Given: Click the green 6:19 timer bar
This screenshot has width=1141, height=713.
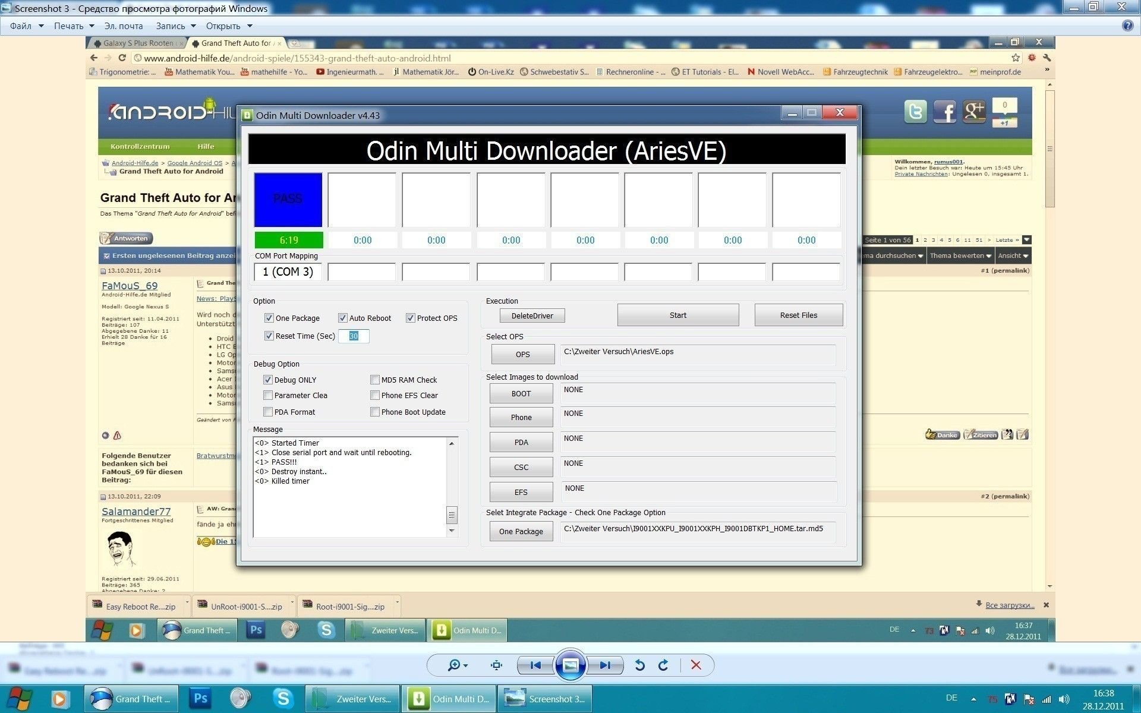Looking at the screenshot, I should [x=289, y=240].
